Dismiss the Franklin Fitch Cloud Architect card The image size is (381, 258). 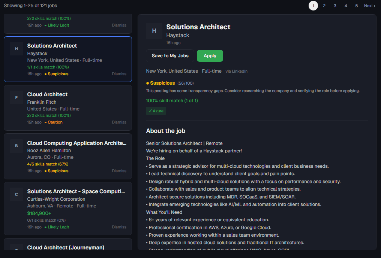[x=119, y=122]
